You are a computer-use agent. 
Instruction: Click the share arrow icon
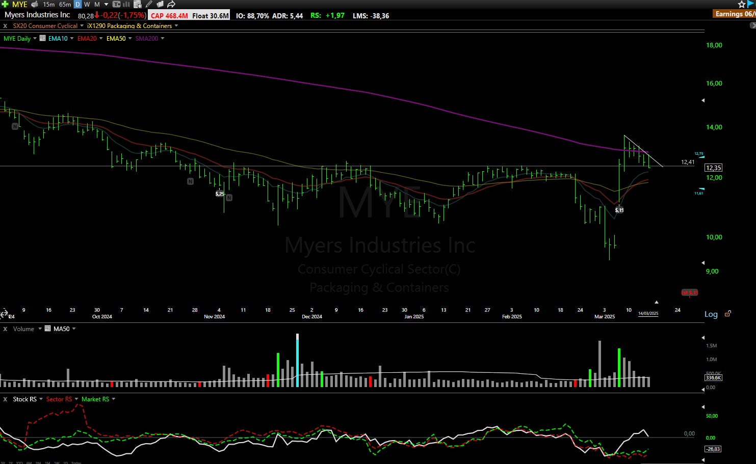pos(171,4)
